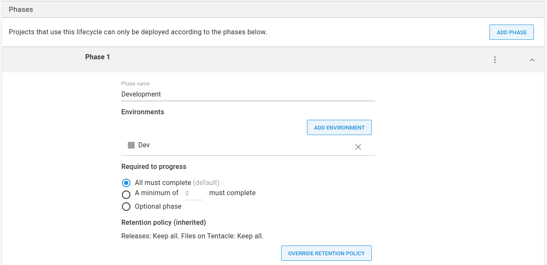The image size is (547, 265).
Task: Add a new phase with ADD PHASE
Action: click(511, 32)
